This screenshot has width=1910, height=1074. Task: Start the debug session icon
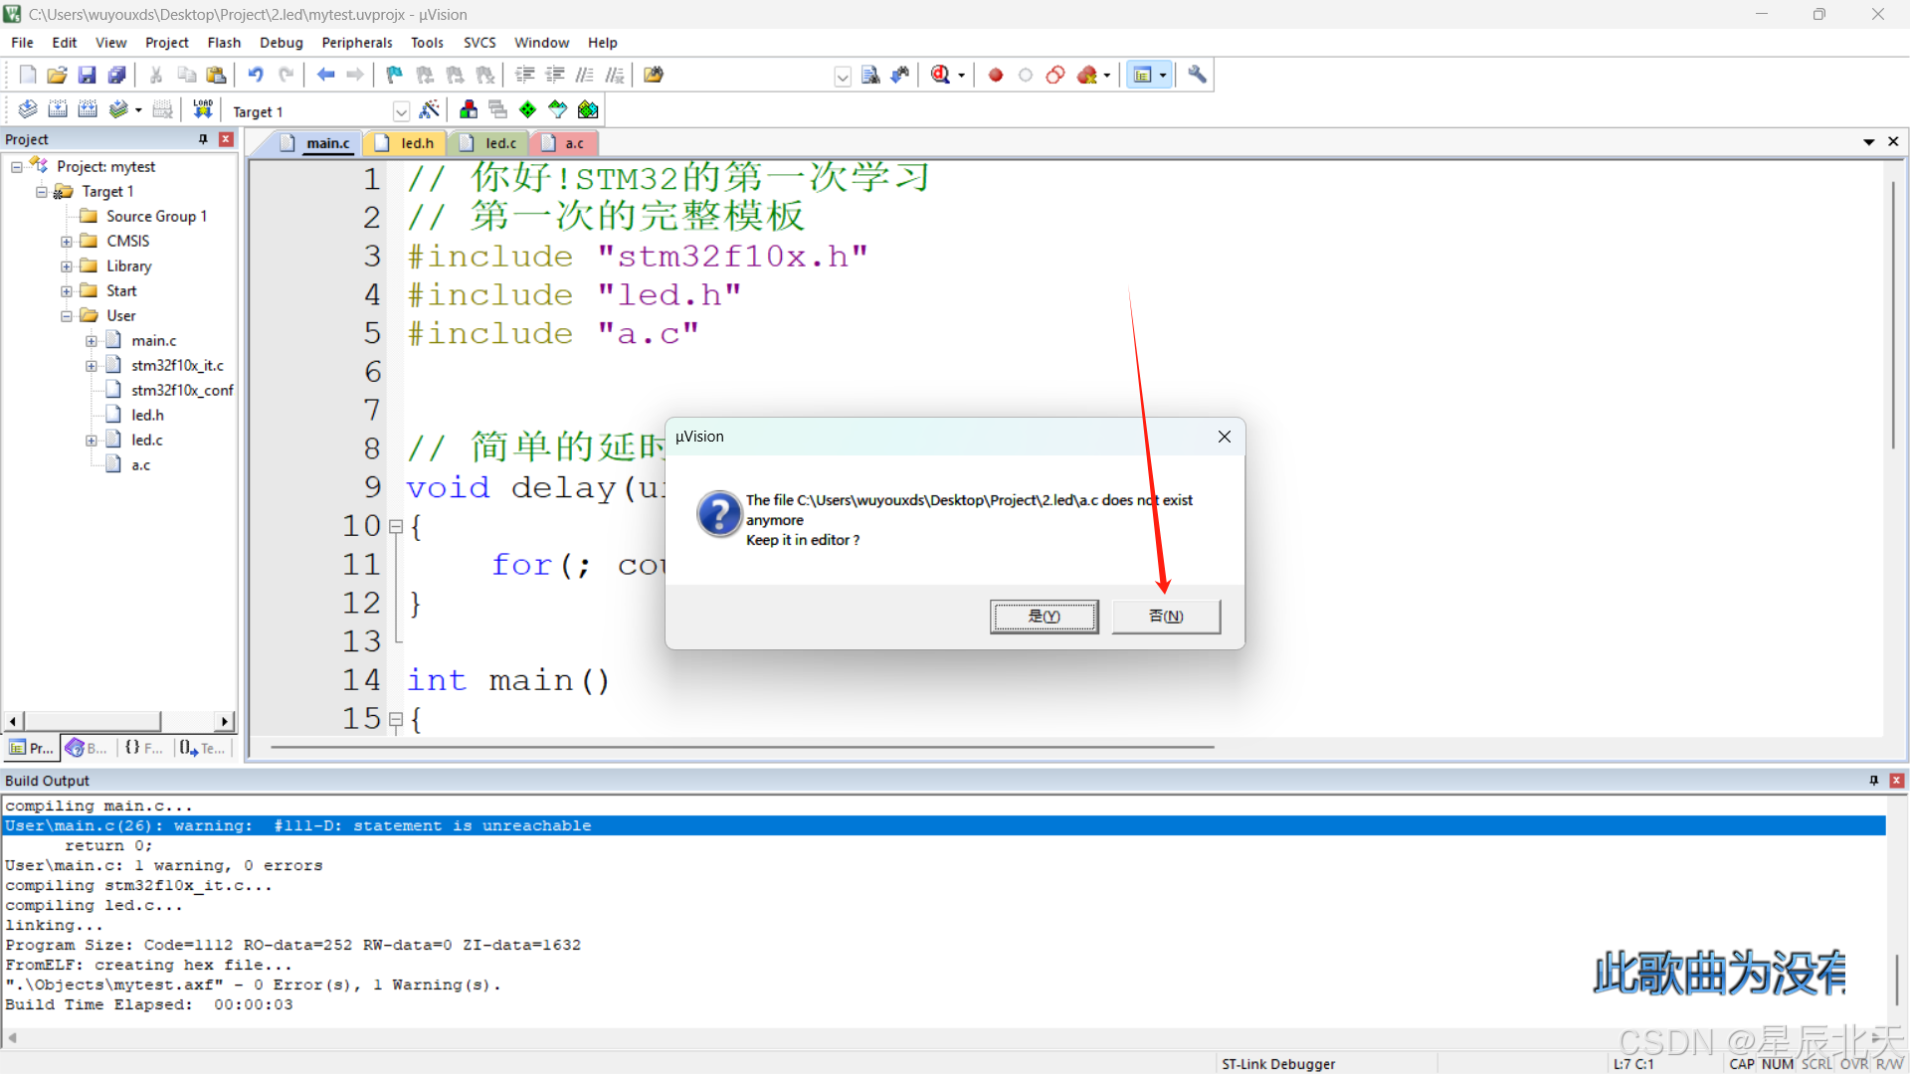pos(940,75)
